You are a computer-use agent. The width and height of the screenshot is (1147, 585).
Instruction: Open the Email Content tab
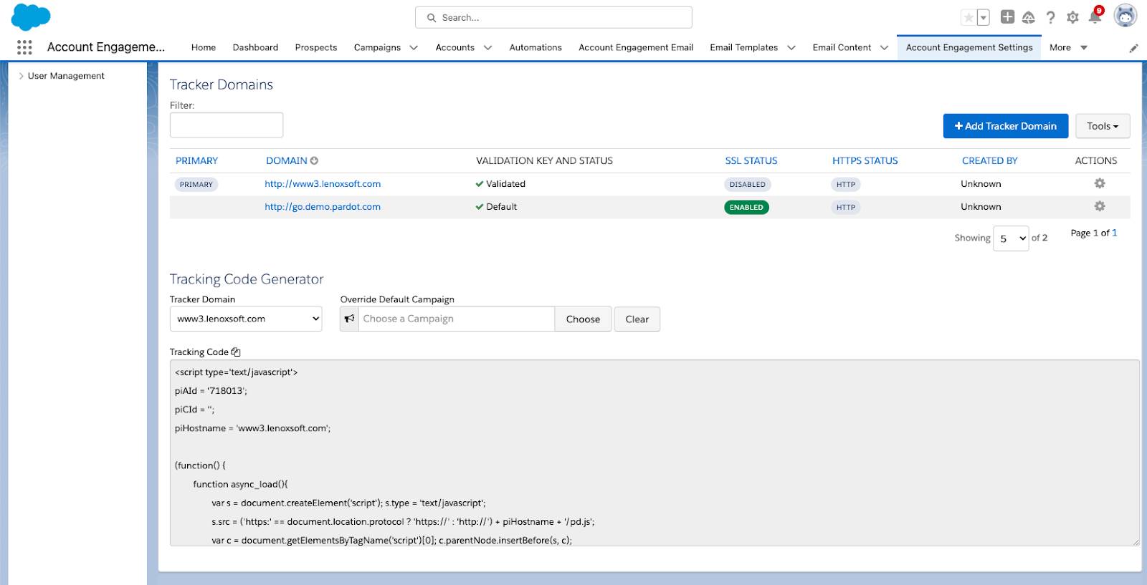(x=842, y=47)
